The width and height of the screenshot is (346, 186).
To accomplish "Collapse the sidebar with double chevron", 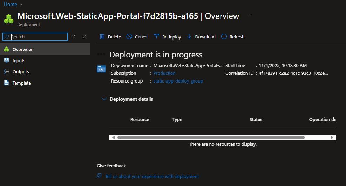I will tap(84, 37).
